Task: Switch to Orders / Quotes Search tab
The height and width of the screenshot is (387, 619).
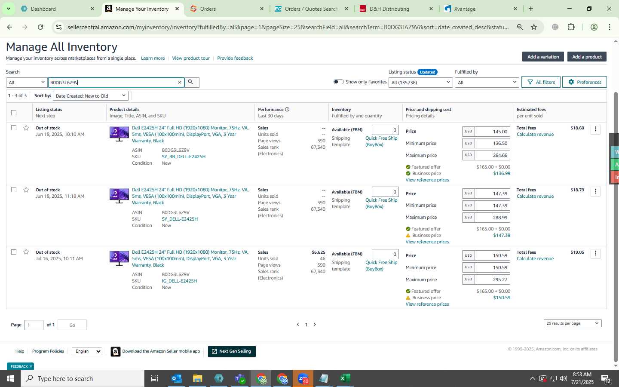Action: coord(311,9)
